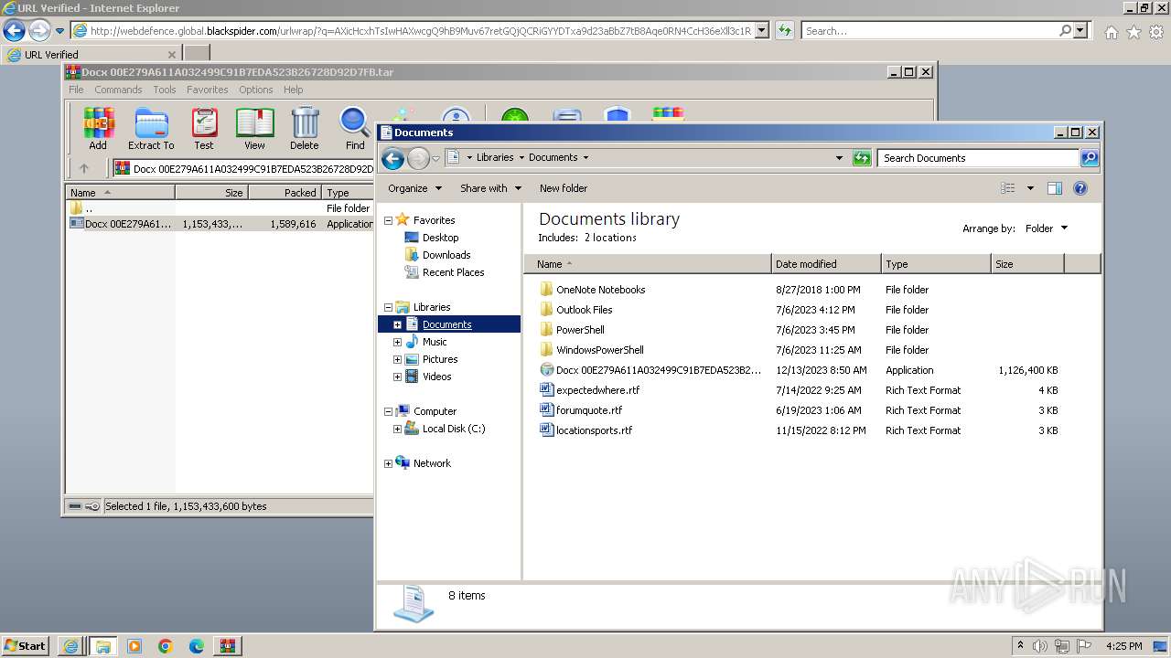Open WinRAR Tools menu
The height and width of the screenshot is (658, 1171).
coord(165,90)
